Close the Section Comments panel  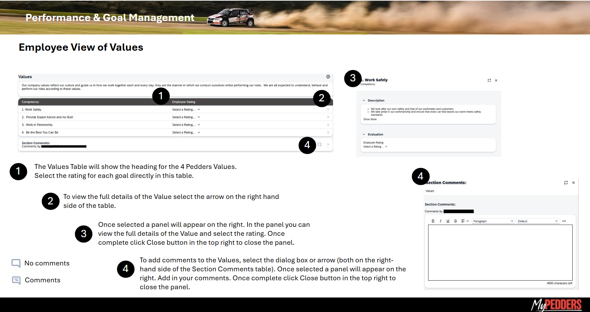(x=573, y=183)
